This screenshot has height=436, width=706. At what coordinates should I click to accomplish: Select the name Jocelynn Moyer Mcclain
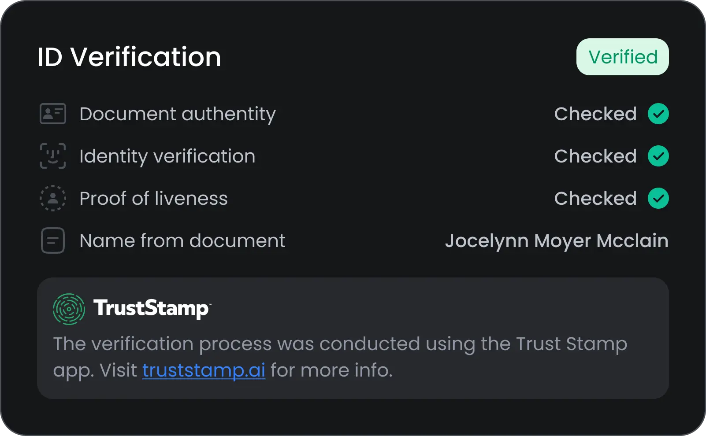(x=556, y=240)
